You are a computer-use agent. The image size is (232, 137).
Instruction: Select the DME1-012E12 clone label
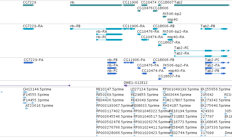pyautogui.click(x=136, y=83)
